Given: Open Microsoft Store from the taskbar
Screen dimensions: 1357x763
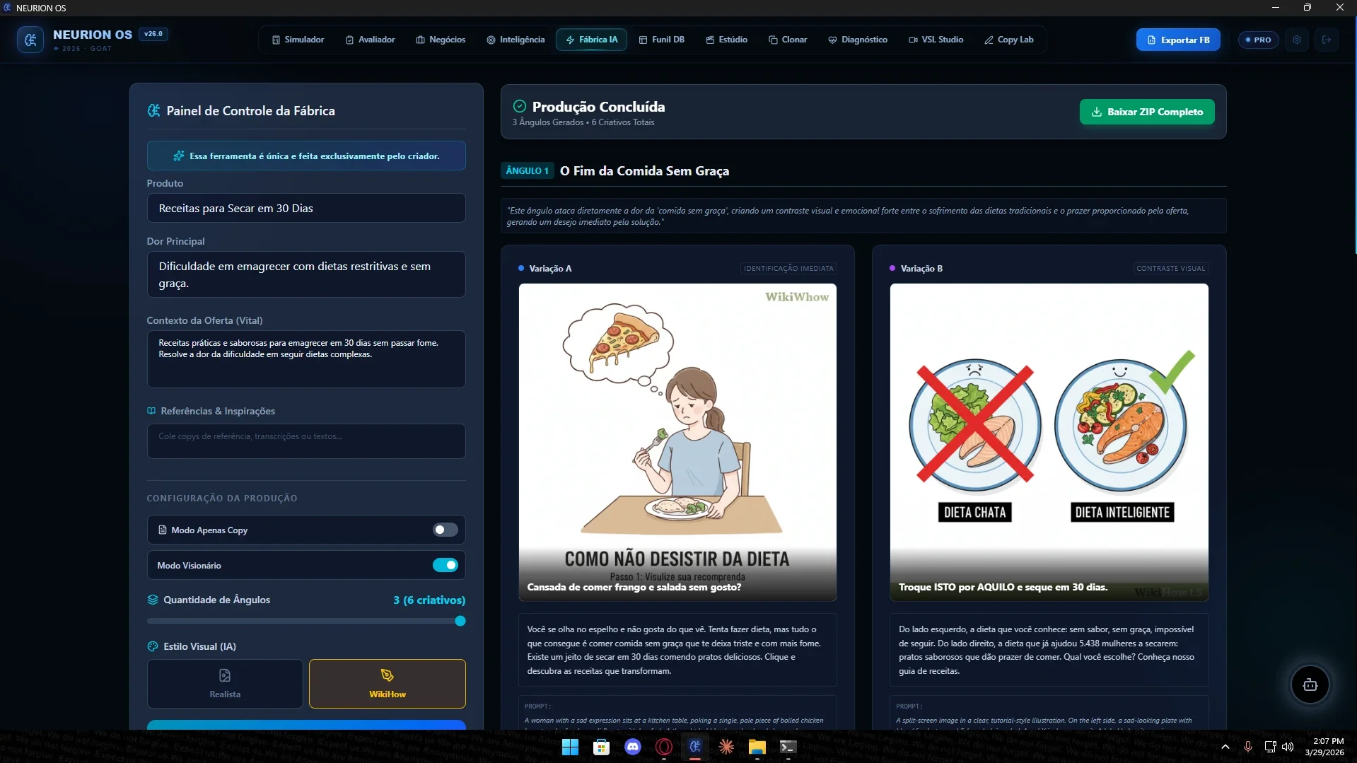Looking at the screenshot, I should click(601, 747).
